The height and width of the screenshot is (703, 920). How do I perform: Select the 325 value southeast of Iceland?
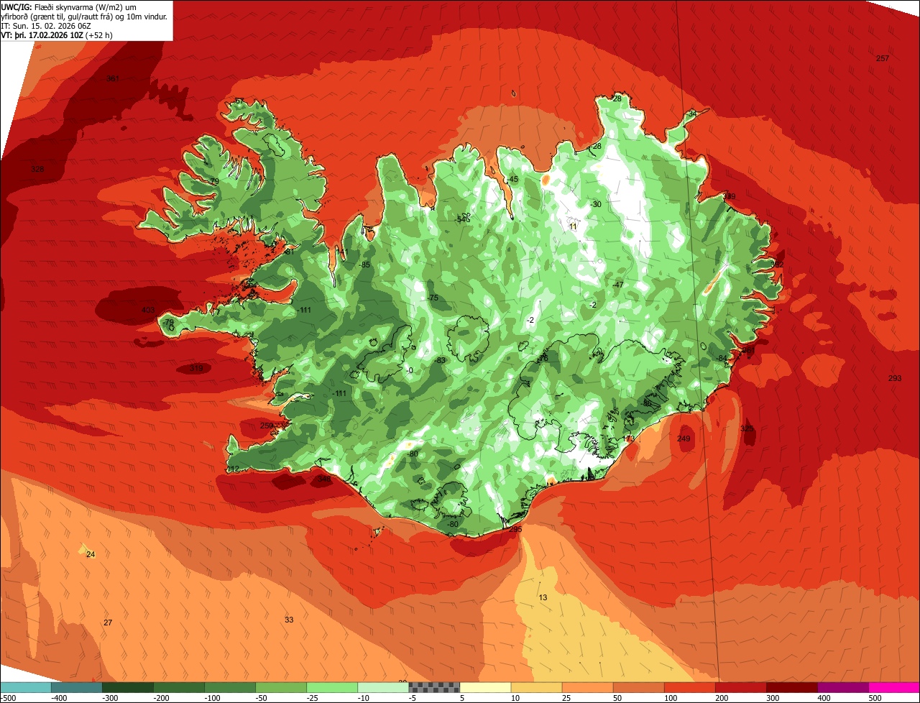[747, 428]
